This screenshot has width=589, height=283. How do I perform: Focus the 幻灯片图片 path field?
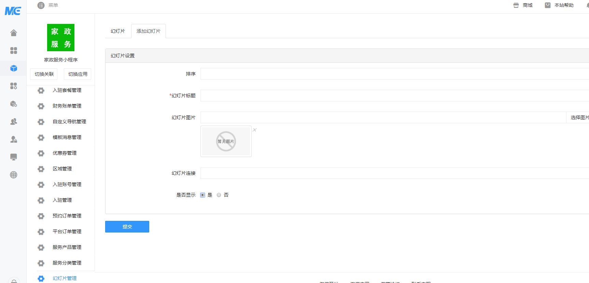[x=383, y=117]
